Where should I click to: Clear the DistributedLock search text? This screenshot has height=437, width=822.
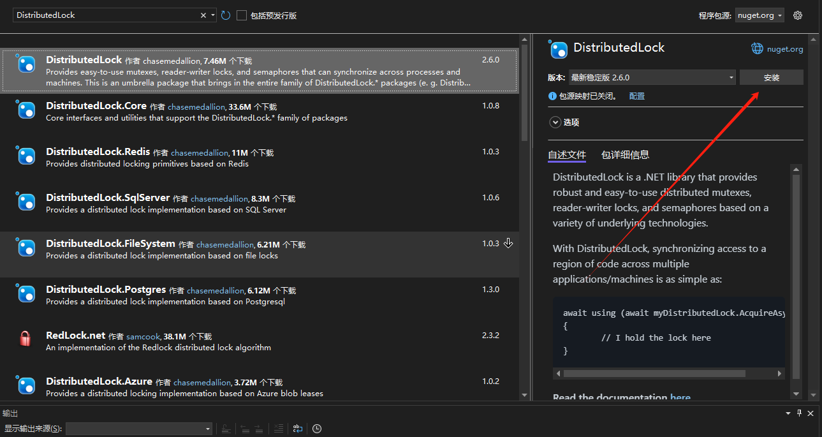click(x=203, y=15)
